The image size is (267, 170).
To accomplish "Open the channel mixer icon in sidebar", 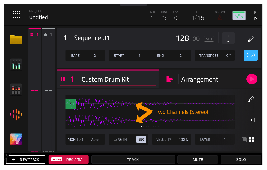I will click(x=16, y=64).
